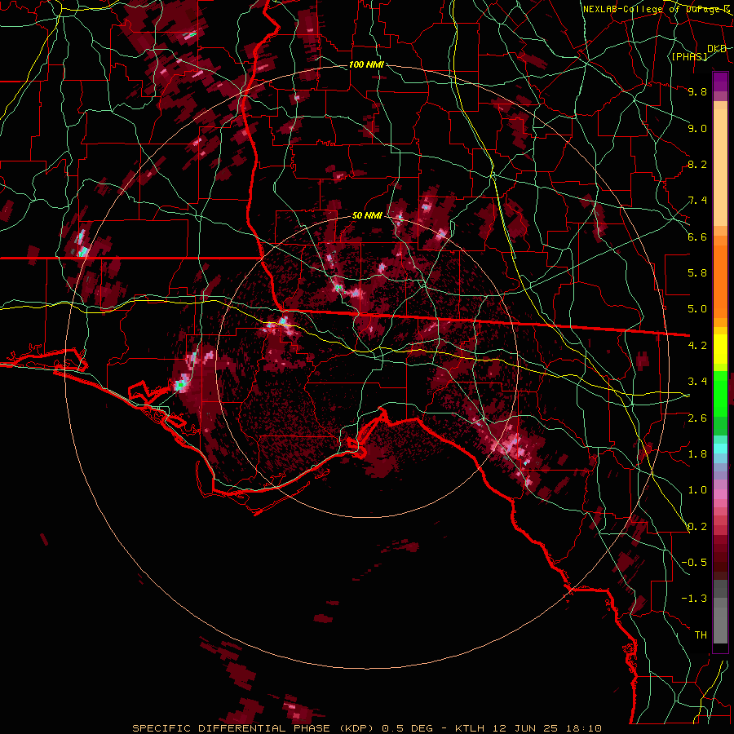Pick the gray segment at the color bar bottom
Image resolution: width=734 pixels, height=734 pixels.
coord(720,613)
